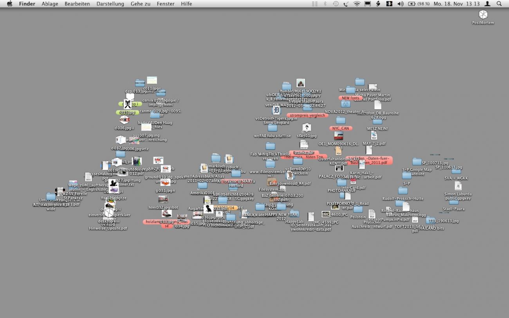Open the PostMortem desktop icon

[x=483, y=15]
